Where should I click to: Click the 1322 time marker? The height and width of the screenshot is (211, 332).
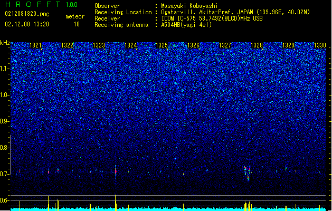[67, 45]
